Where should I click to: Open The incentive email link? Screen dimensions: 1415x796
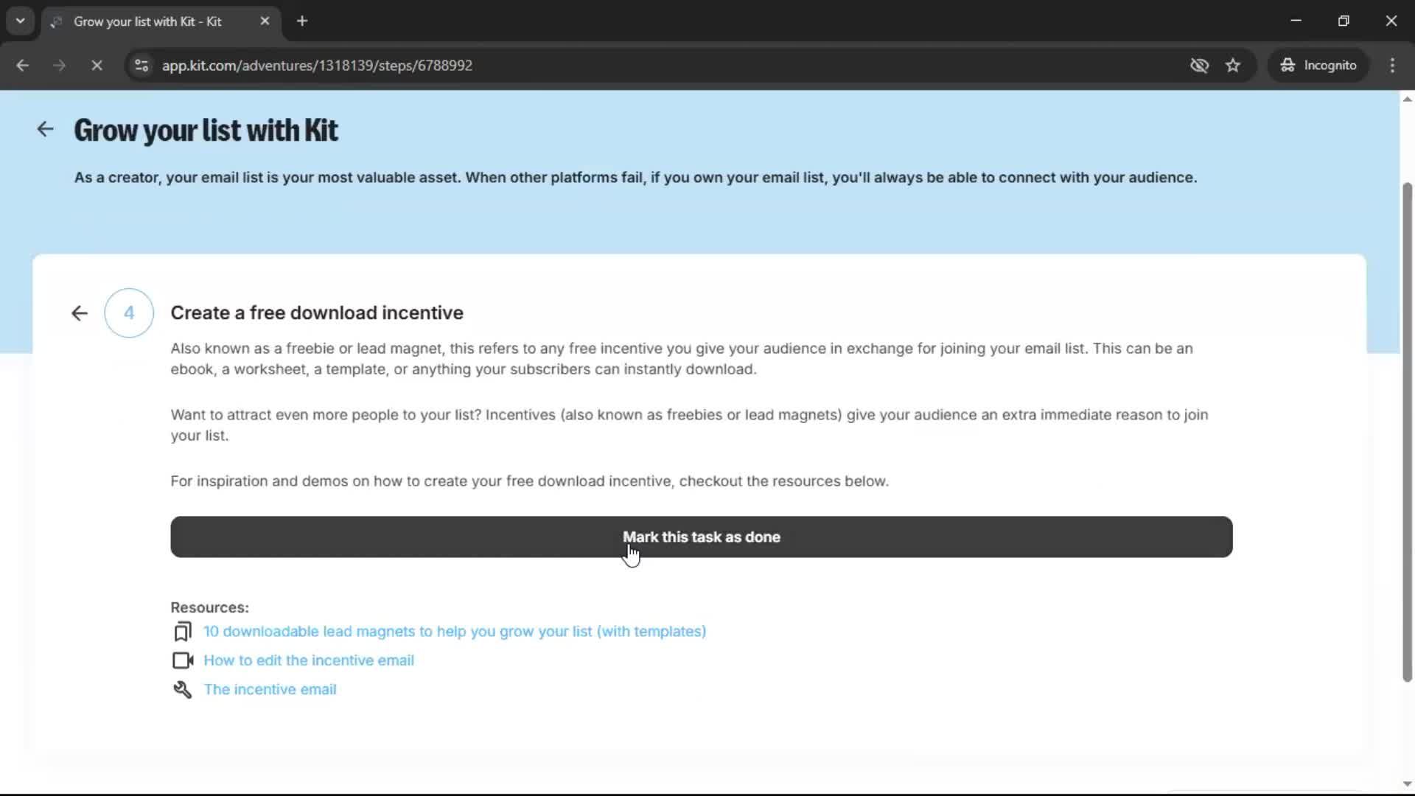coord(270,689)
